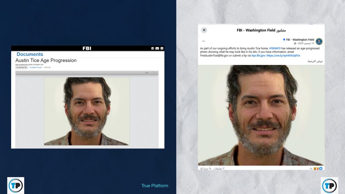Click the Like reaction icon
This screenshot has width=345, height=194.
point(321,168)
